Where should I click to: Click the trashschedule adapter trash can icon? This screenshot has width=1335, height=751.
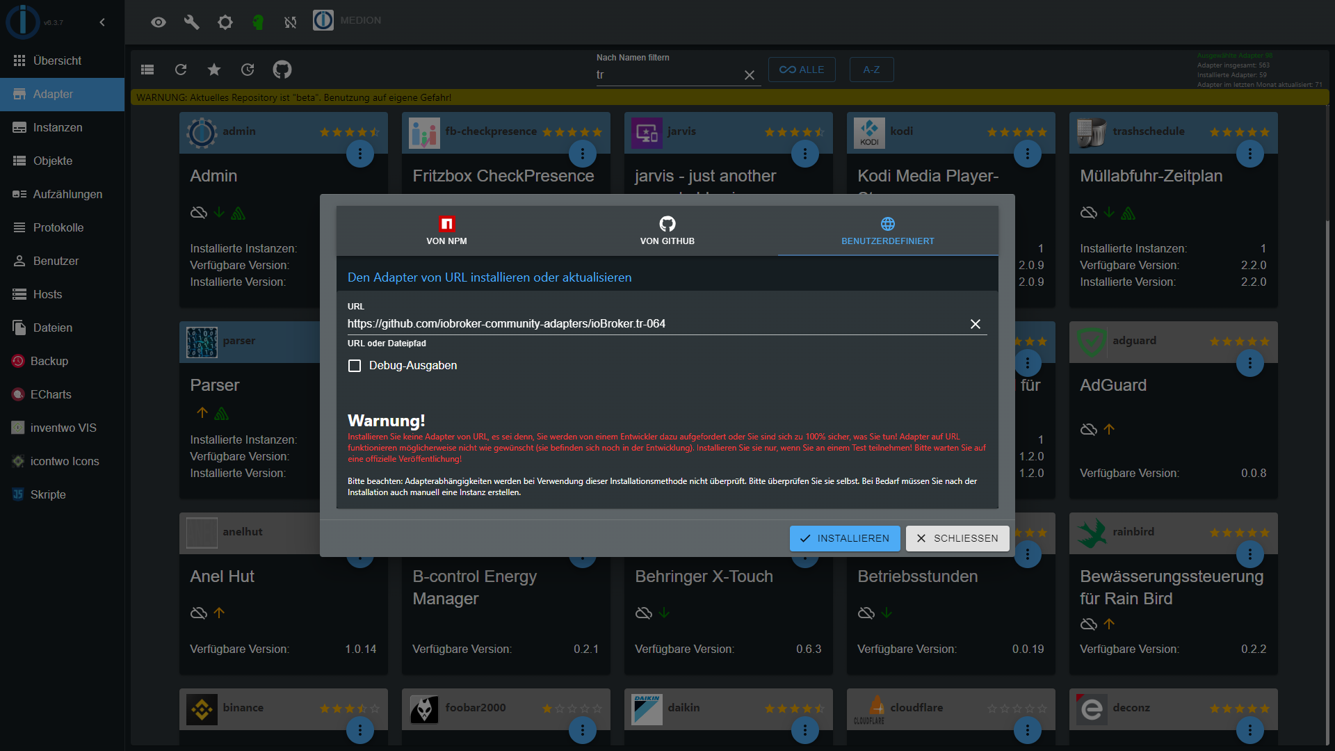[1092, 133]
